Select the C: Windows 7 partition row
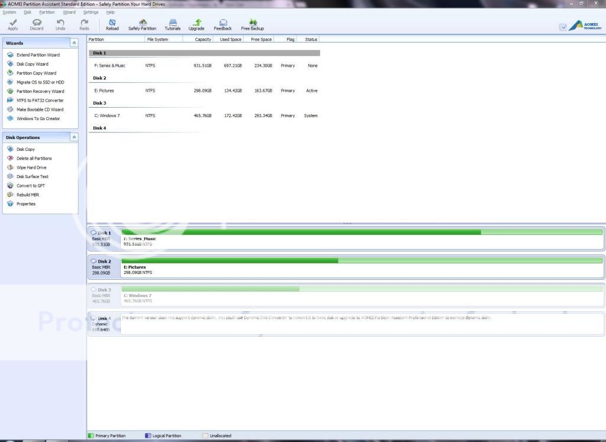 click(x=204, y=116)
